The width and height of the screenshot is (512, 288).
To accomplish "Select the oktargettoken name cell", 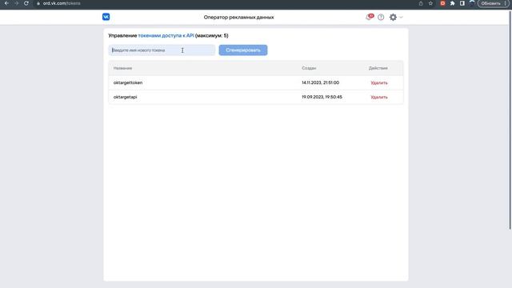I will pyautogui.click(x=128, y=82).
